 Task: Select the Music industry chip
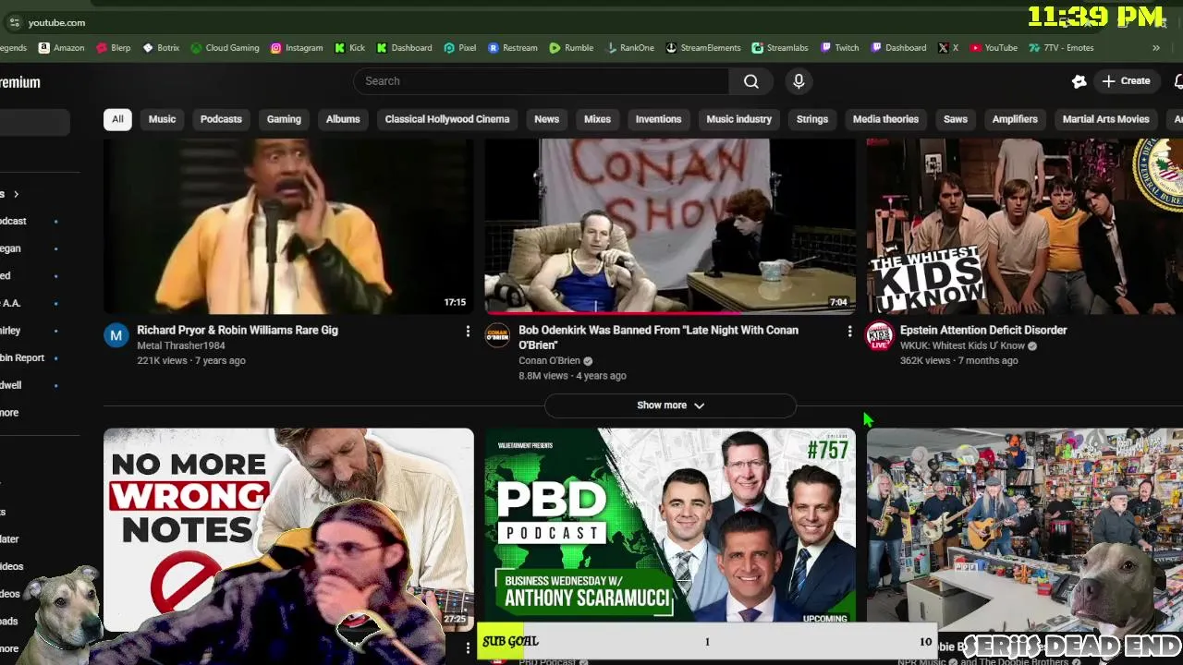click(738, 119)
